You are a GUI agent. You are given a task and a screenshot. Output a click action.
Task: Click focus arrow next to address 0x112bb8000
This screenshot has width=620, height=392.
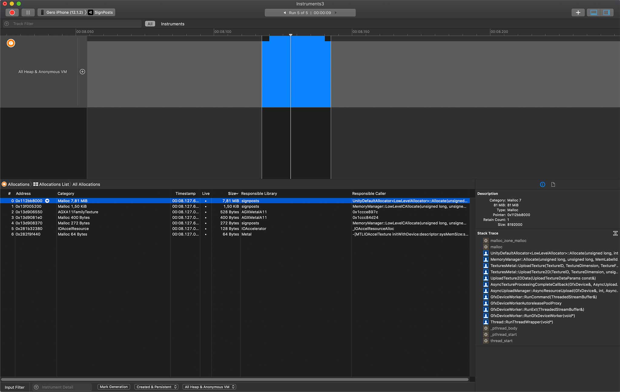pos(47,201)
